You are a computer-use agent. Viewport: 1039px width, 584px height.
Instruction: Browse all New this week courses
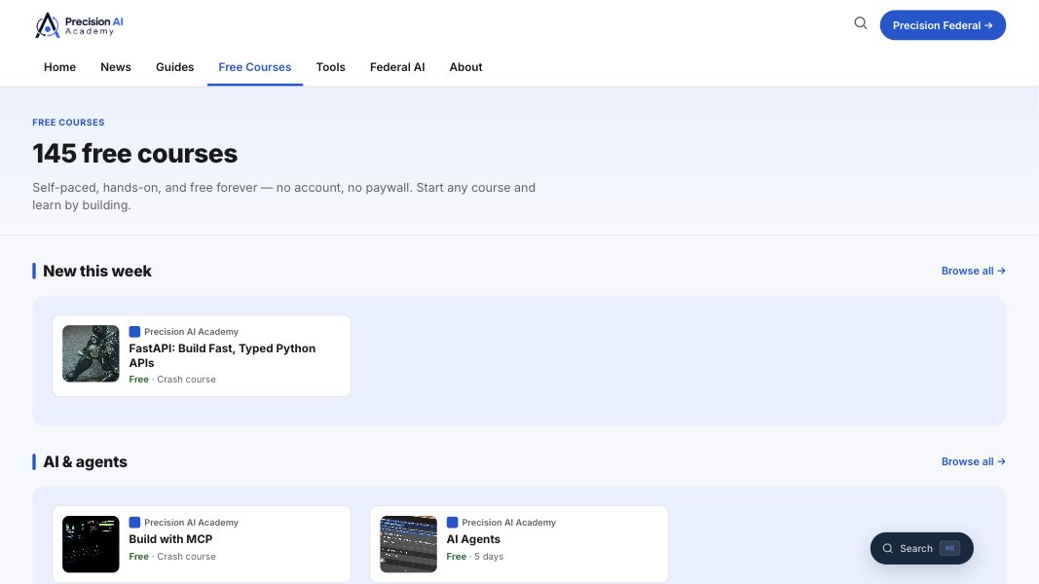[974, 271]
